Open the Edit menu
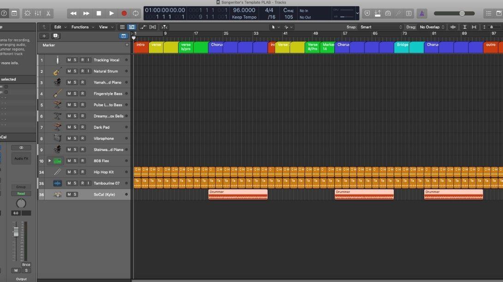 click(60, 27)
